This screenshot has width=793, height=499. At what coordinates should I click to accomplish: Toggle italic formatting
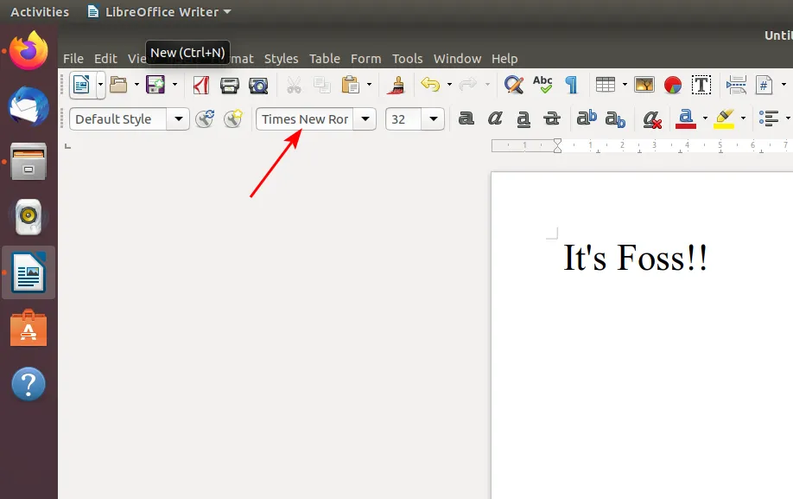click(495, 118)
